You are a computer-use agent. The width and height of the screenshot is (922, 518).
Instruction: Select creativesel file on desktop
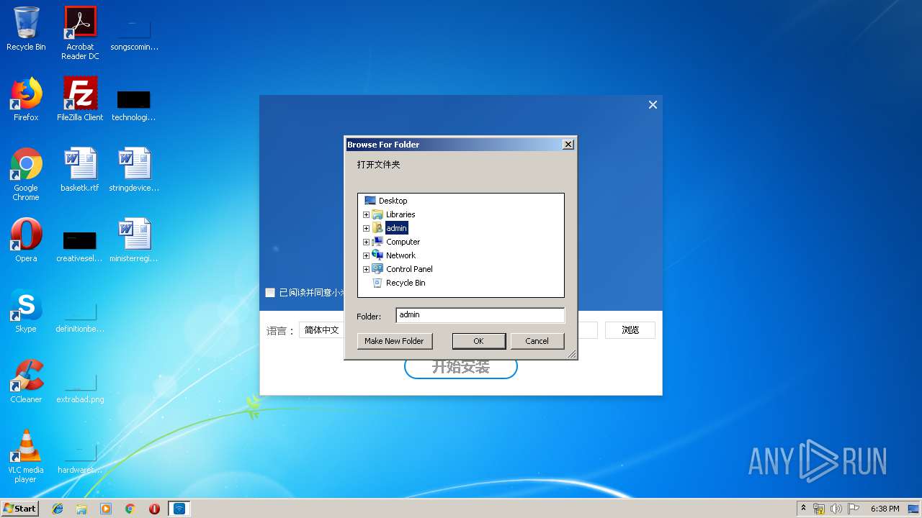(80, 246)
